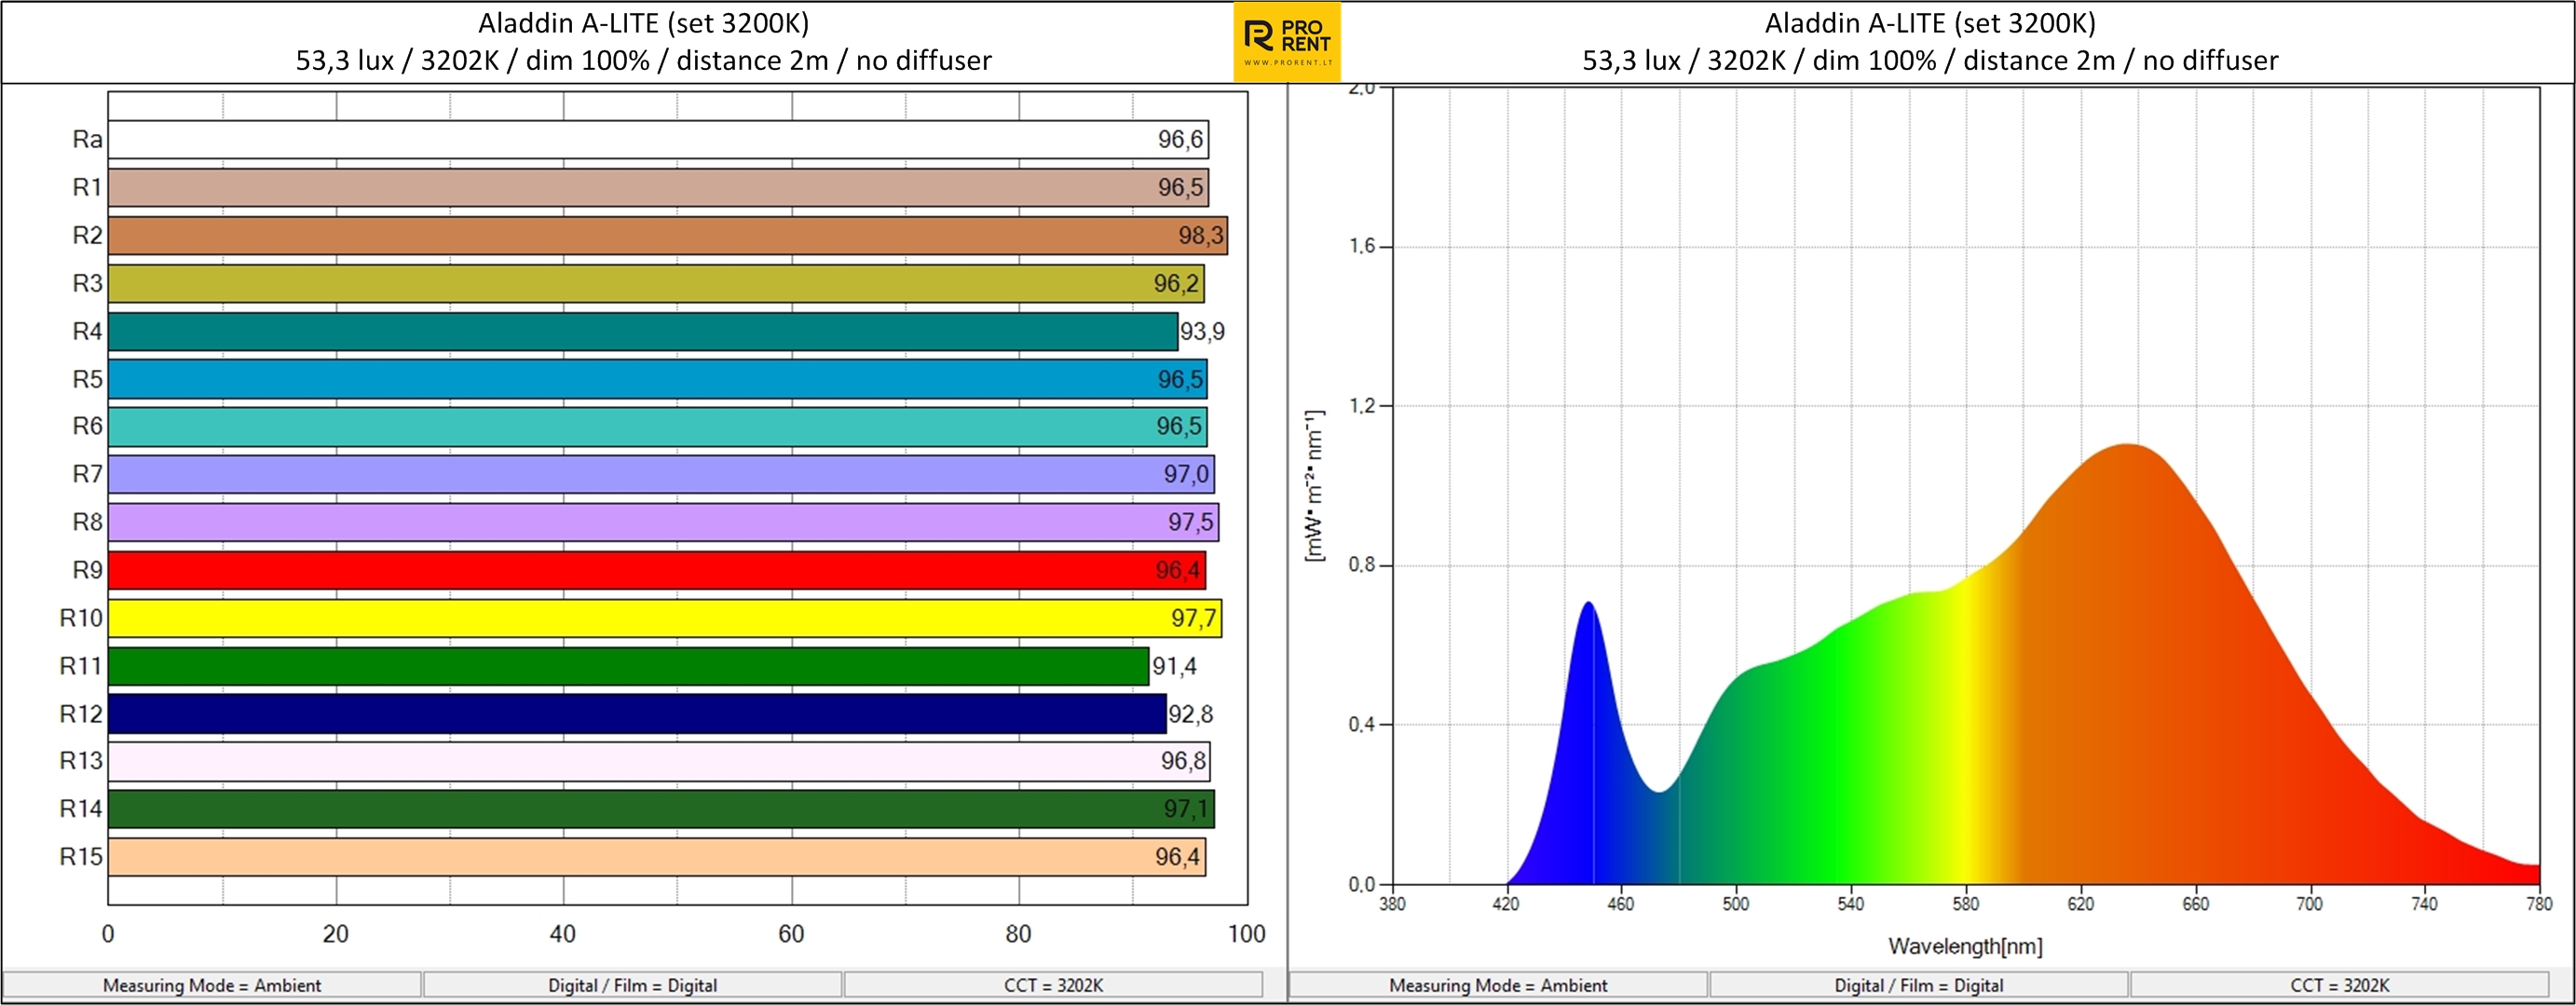Click the R2 value 98,3
2576x1005 pixels.
pos(1200,235)
